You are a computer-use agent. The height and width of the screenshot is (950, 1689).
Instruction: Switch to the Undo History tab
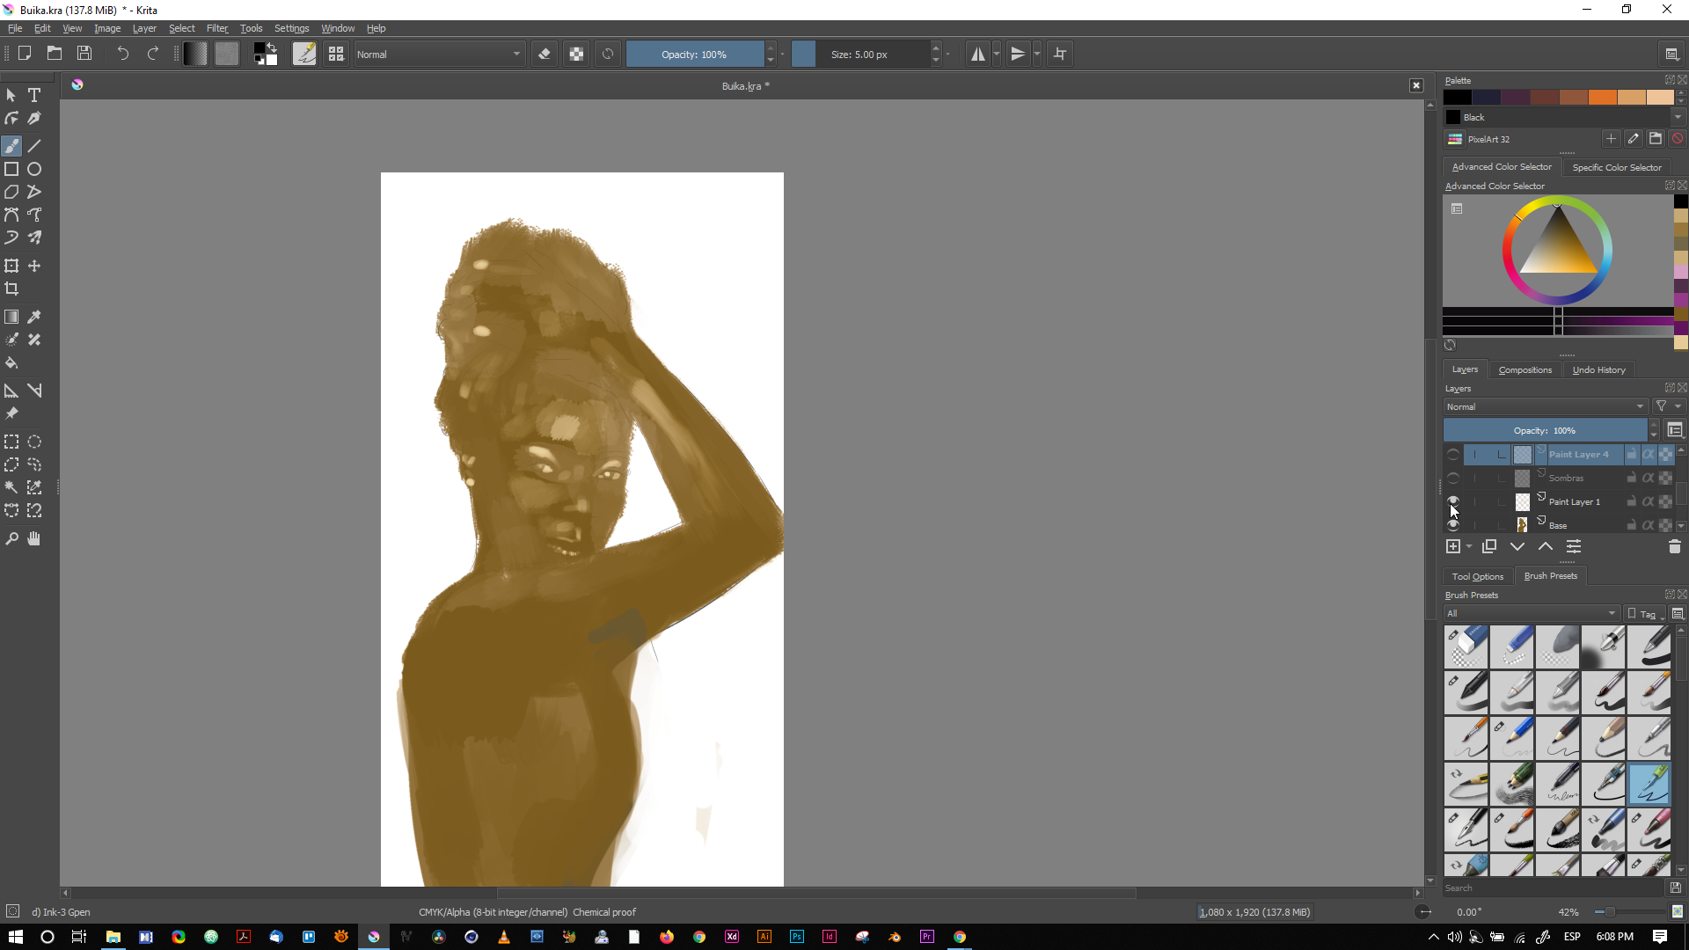(1598, 369)
